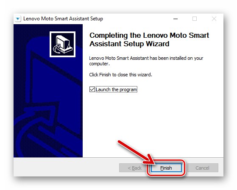This screenshot has width=237, height=190.
Task: Select the 'Launch the program' label text
Action: [x=117, y=89]
